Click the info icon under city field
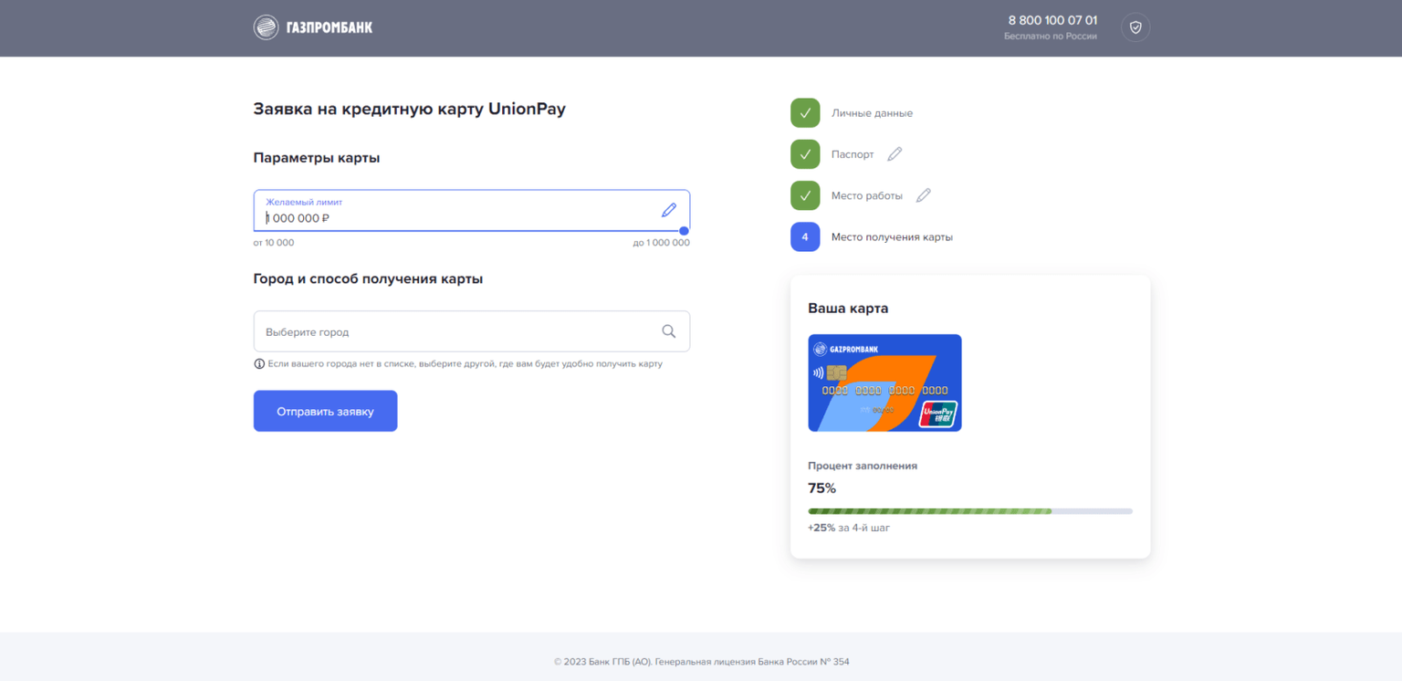 click(259, 363)
